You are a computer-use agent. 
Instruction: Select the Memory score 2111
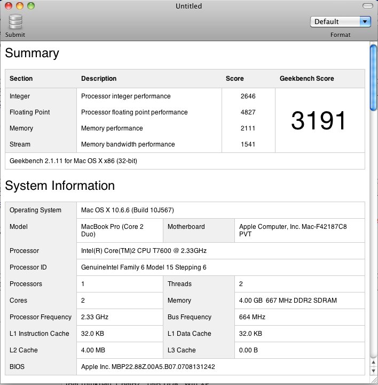point(248,128)
